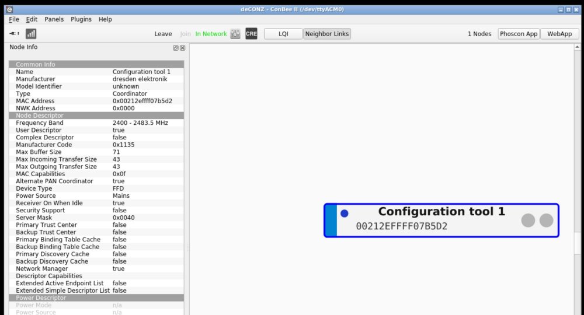Click Backup Binding Table Cache row
Viewport: 584px width, 315px height.
[96, 247]
